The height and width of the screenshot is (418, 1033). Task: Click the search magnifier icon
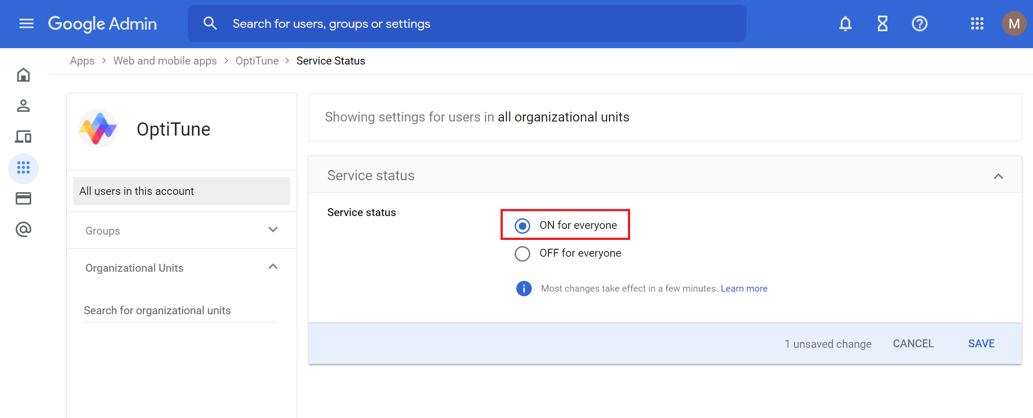click(x=210, y=23)
